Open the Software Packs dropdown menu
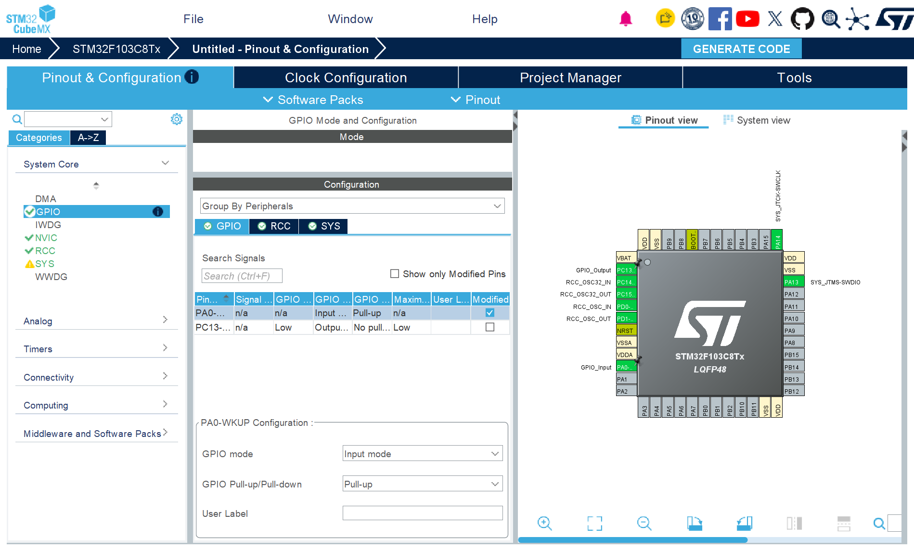Image resolution: width=914 pixels, height=551 pixels. pos(313,100)
